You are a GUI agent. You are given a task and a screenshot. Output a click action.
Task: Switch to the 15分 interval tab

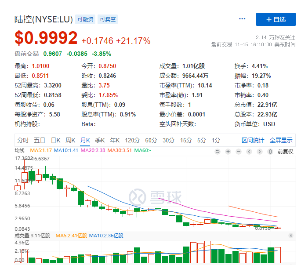point(186,140)
